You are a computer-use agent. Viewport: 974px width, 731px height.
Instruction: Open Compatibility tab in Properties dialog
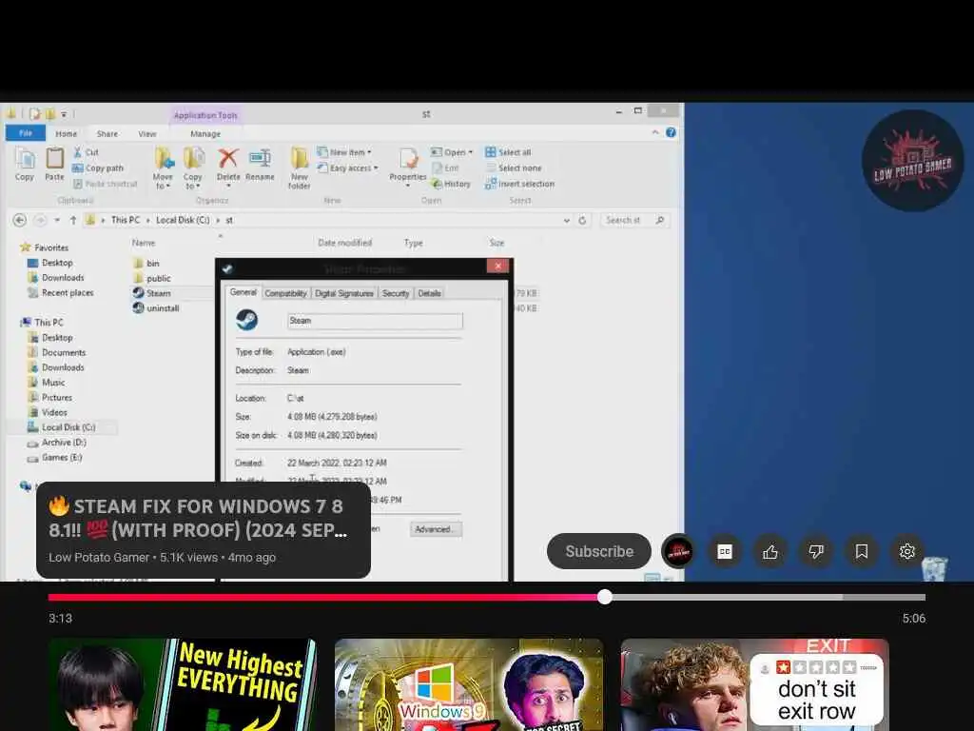(x=285, y=293)
